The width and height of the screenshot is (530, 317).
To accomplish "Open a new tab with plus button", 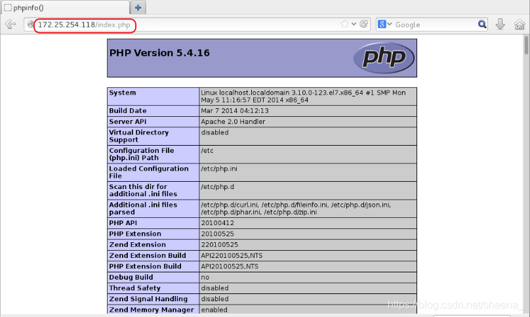I will point(138,7).
